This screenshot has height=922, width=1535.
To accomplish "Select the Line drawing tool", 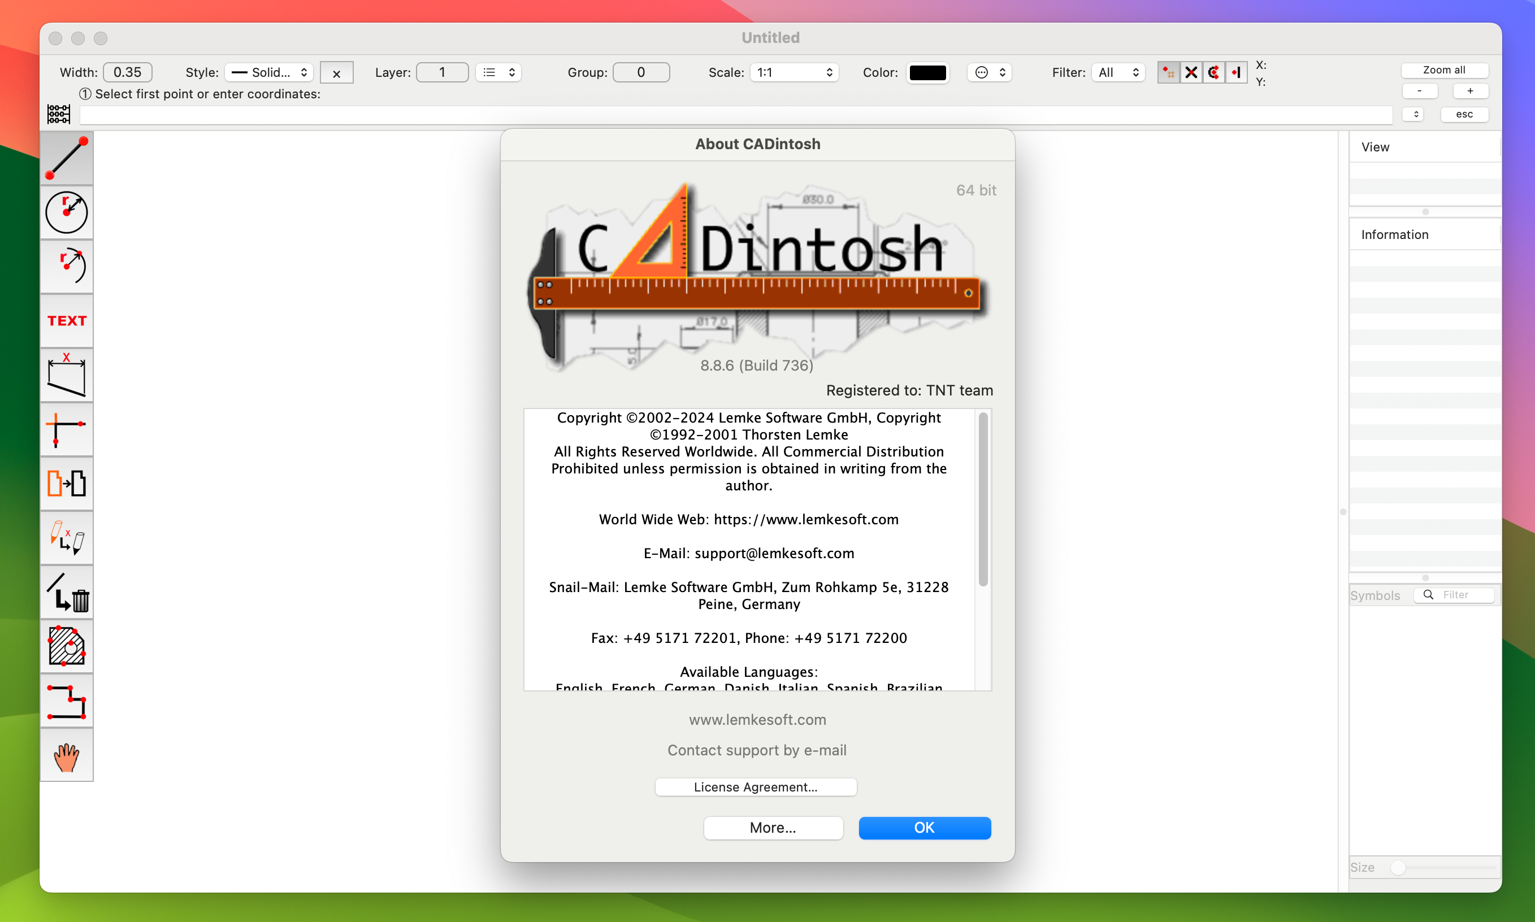I will (x=67, y=158).
